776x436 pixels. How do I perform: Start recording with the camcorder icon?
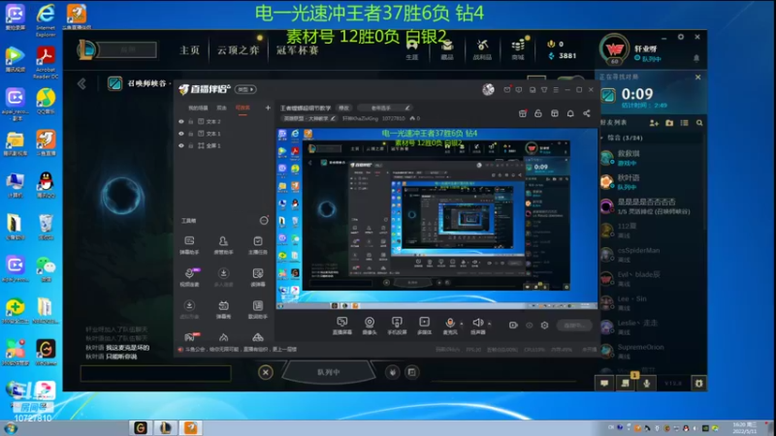pos(513,325)
